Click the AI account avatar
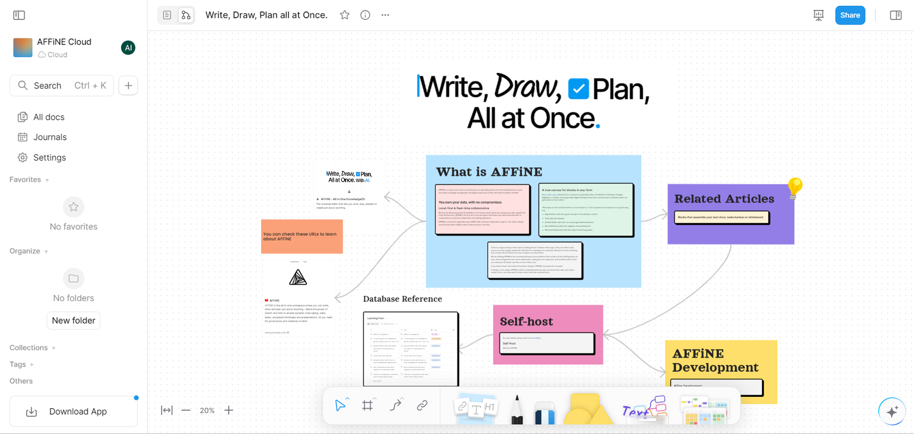Viewport: 914px width, 434px height. point(129,48)
